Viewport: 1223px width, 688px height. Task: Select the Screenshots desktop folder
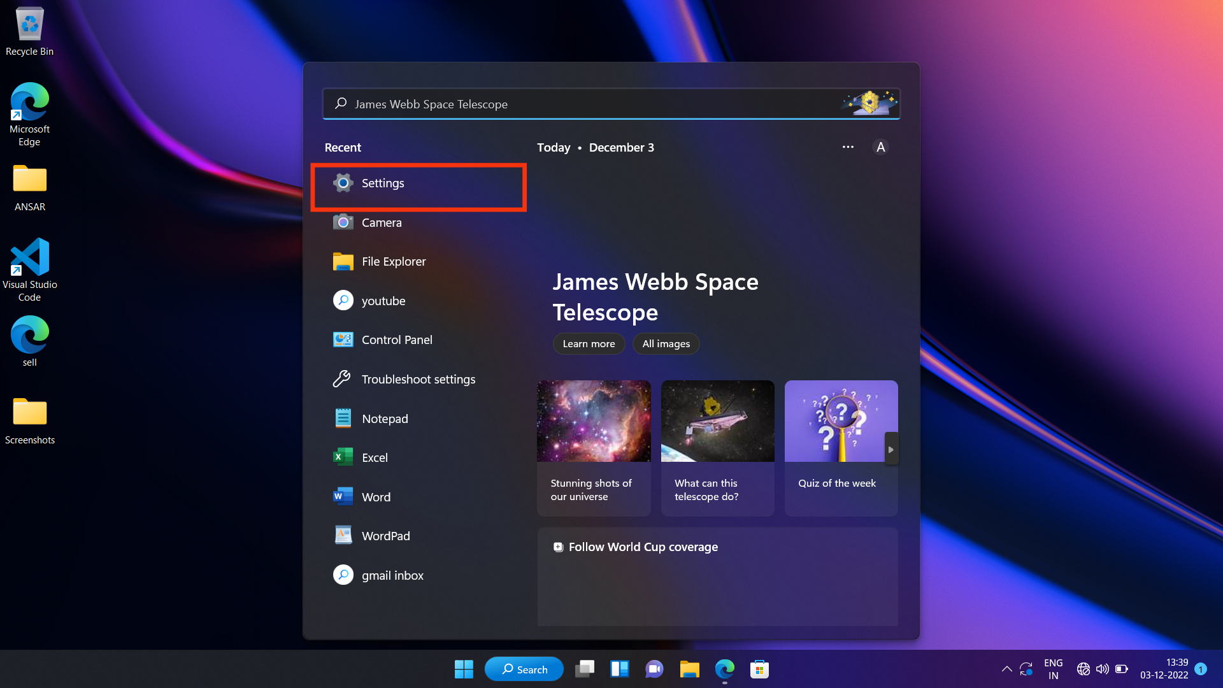click(30, 420)
